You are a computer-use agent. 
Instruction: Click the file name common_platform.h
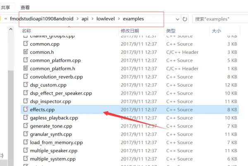pyautogui.click(x=52, y=69)
